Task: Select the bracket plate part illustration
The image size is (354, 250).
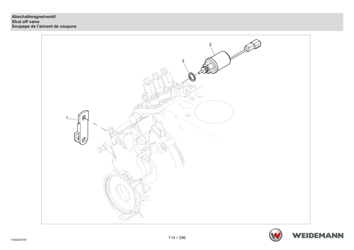Action: 82,128
